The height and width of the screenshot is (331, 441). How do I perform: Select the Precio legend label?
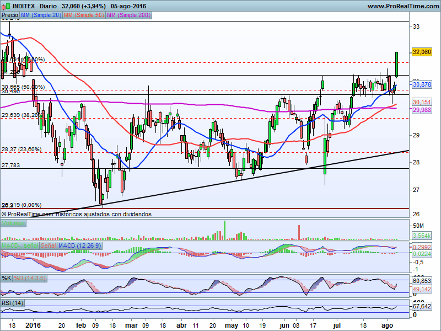[10, 15]
